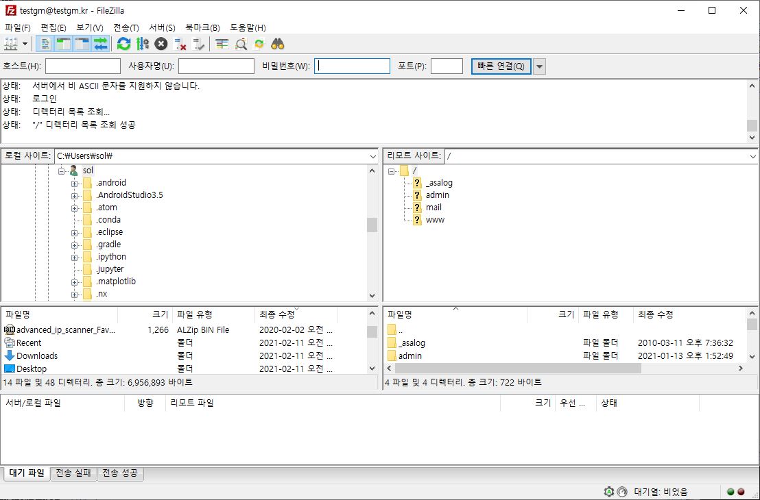
Task: Cancel the current operation
Action: pos(161,44)
